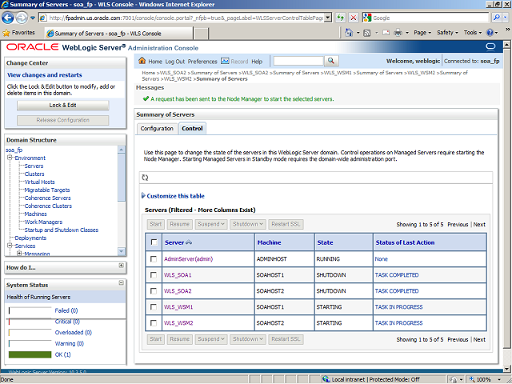Screen dimensions: 512x384
Task: Click the Home icon in console toolbar
Action: pyautogui.click(x=142, y=62)
